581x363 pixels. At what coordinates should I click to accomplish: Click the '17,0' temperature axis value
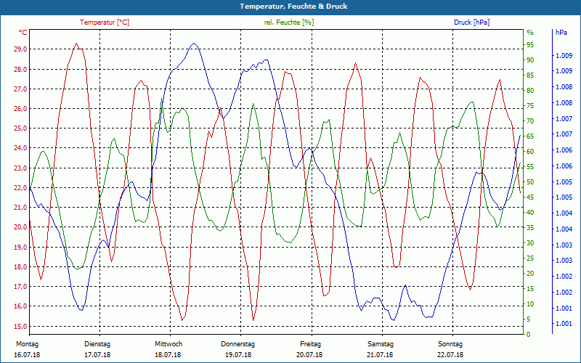coord(20,287)
